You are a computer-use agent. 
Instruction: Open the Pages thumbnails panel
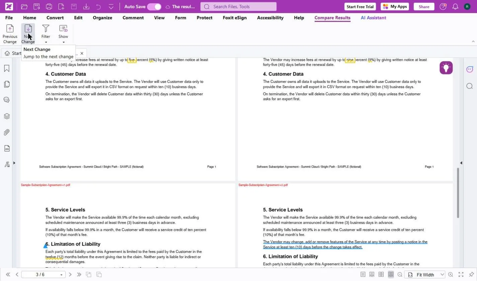click(7, 84)
